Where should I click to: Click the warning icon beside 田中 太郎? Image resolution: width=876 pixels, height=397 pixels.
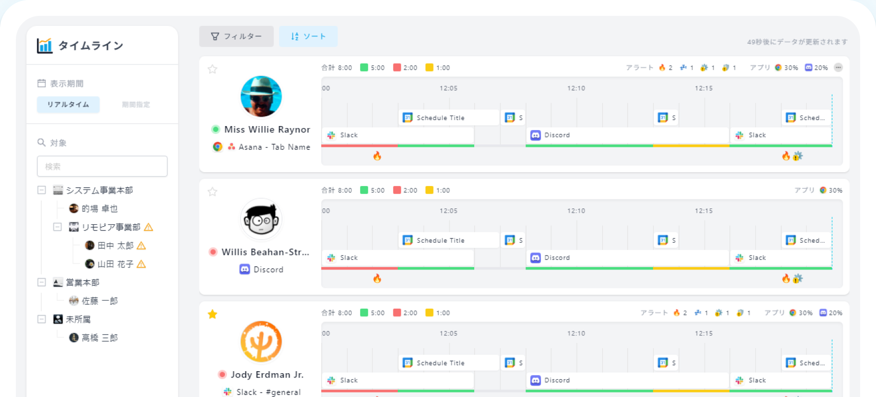(141, 246)
